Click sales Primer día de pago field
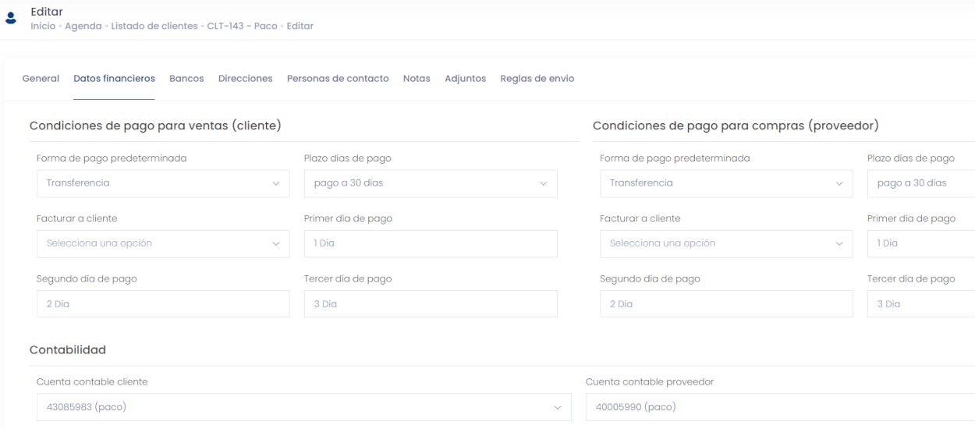Viewport: 975px width, 429px height. coord(430,243)
